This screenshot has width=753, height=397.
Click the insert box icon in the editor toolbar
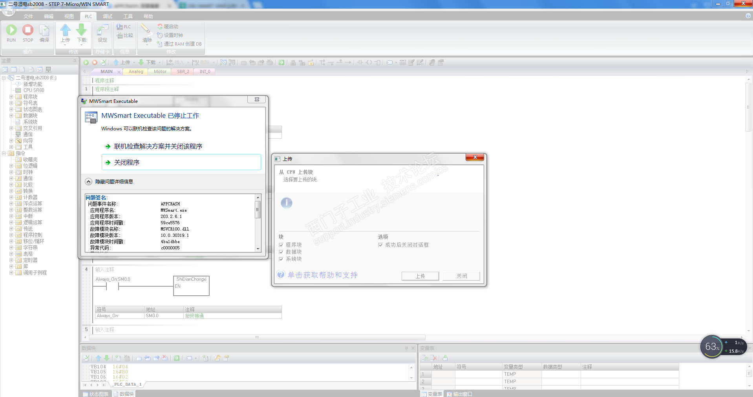(x=377, y=62)
